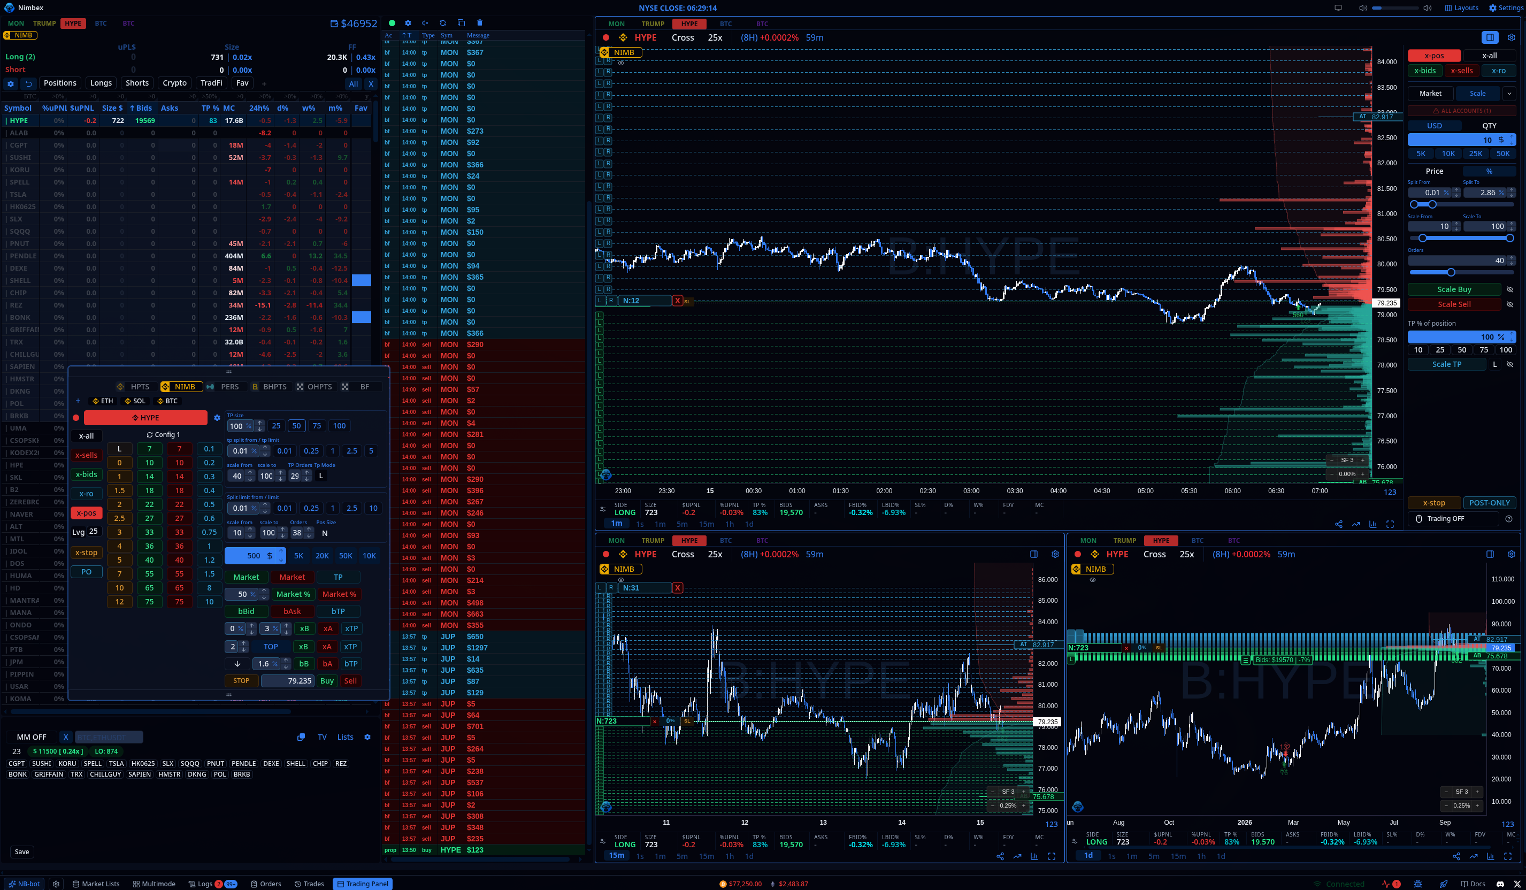Open Layouts menu
The image size is (1526, 890).
pyautogui.click(x=1461, y=8)
